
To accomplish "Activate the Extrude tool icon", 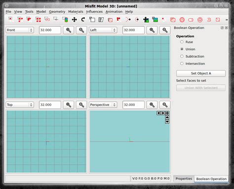I will (110, 20).
